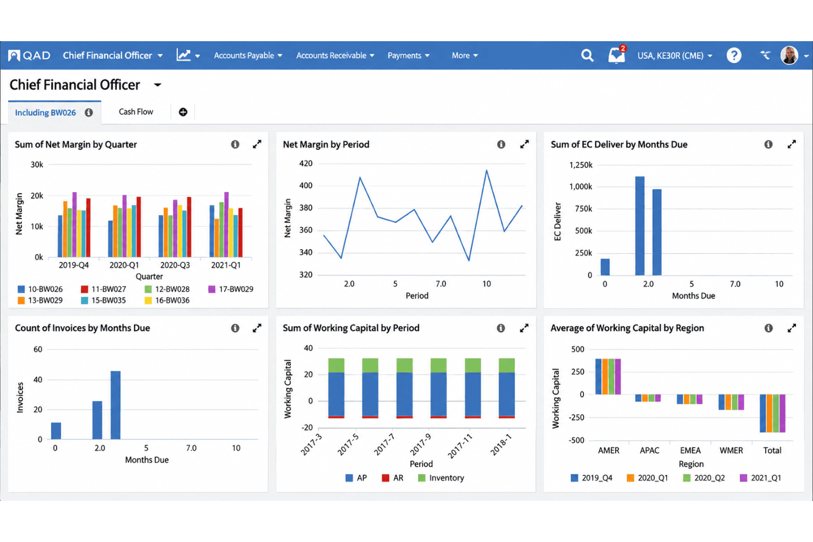Toggle Inventory legend series
Viewport: 813px width, 542px height.
point(441,478)
